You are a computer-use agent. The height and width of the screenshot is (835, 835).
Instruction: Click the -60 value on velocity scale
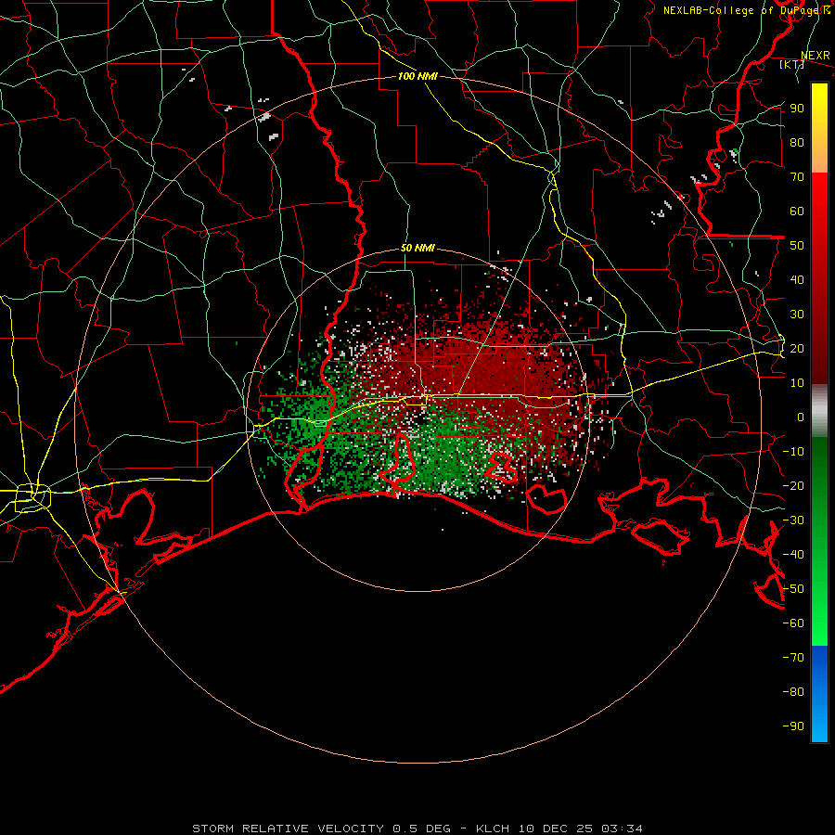tap(793, 623)
